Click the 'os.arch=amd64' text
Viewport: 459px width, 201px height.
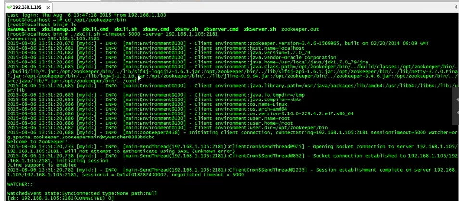point(268,109)
